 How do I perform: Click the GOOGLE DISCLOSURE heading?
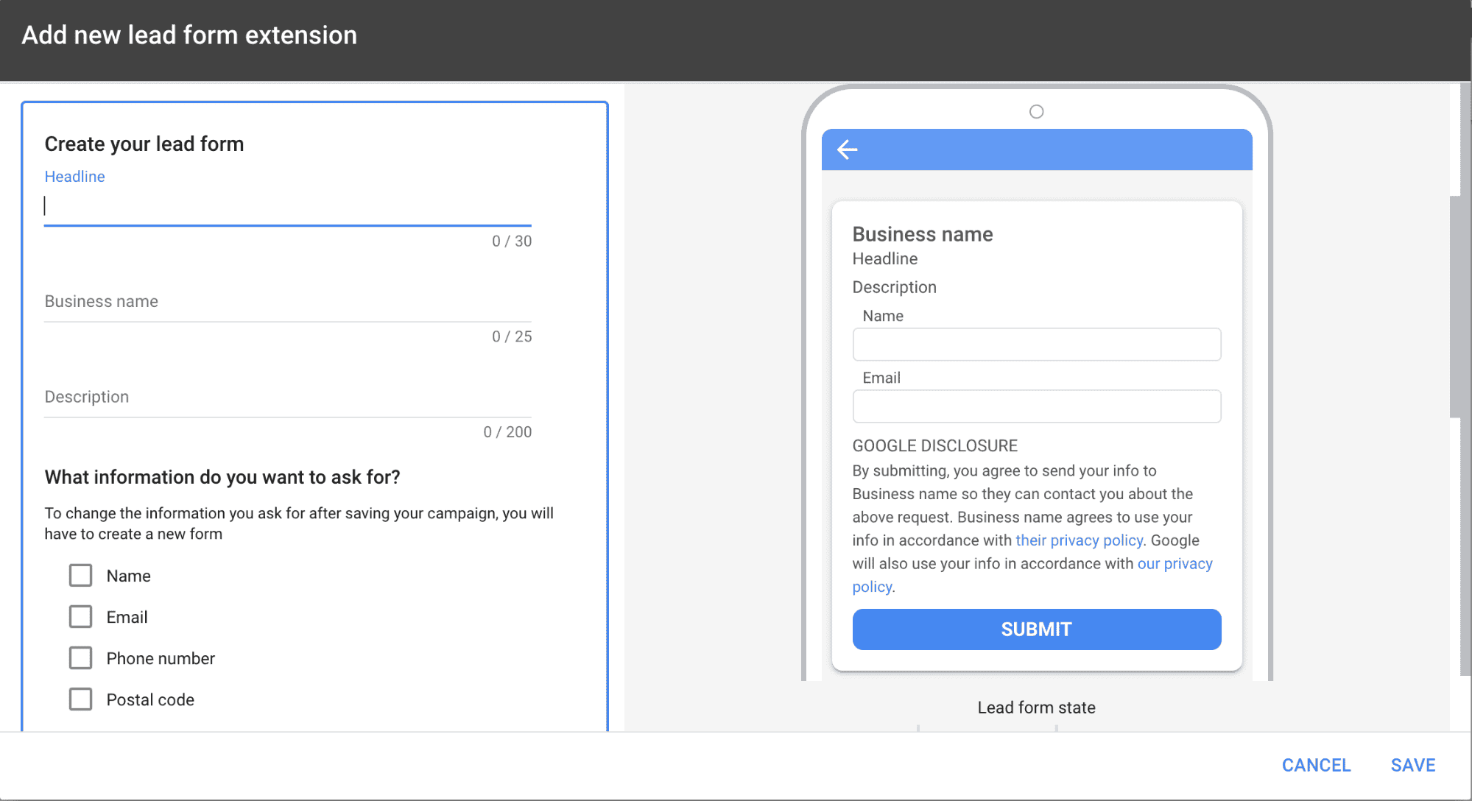[x=934, y=445]
